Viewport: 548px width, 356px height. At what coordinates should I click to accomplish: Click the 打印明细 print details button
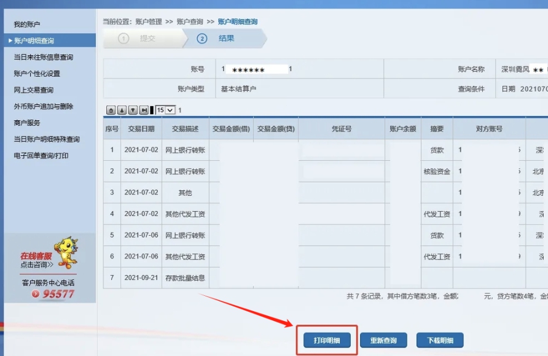[x=328, y=339]
